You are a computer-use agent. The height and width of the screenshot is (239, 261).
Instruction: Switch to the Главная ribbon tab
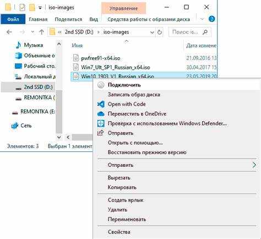[x=38, y=19]
